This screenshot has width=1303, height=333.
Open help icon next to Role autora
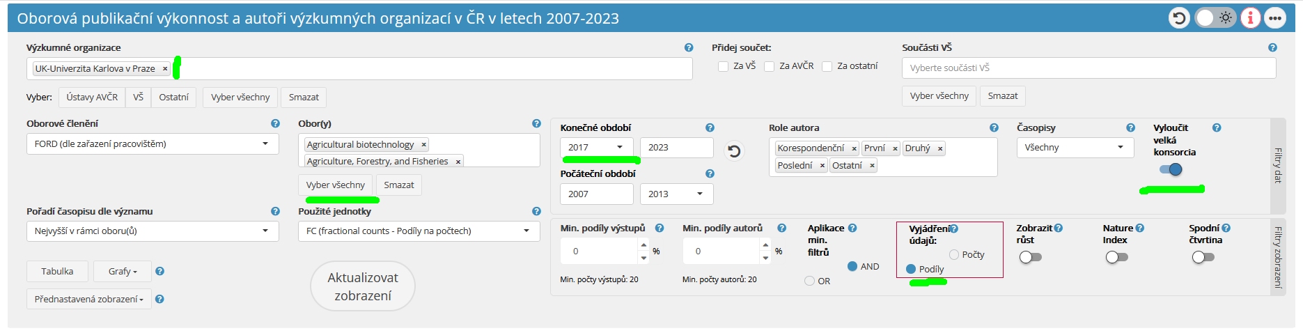point(994,127)
